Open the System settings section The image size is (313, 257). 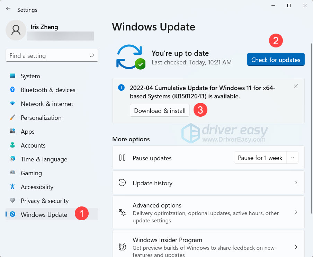coord(30,76)
